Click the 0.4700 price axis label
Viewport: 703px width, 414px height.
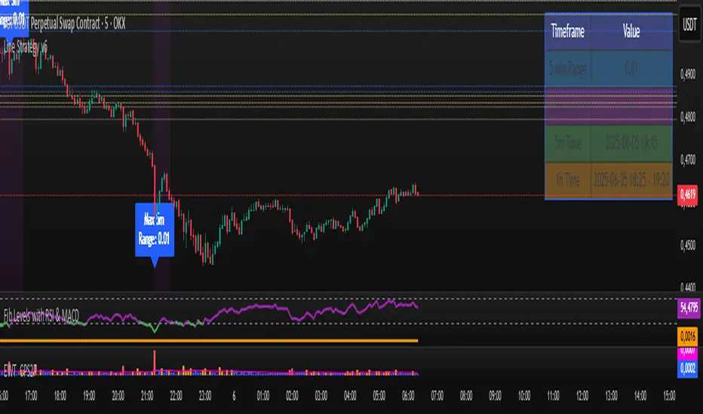click(x=688, y=160)
